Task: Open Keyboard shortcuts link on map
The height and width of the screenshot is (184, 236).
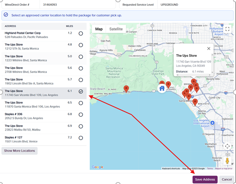Action: tap(171, 169)
